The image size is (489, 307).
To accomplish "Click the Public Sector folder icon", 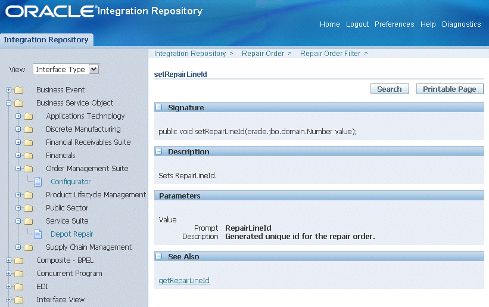I will pos(29,208).
